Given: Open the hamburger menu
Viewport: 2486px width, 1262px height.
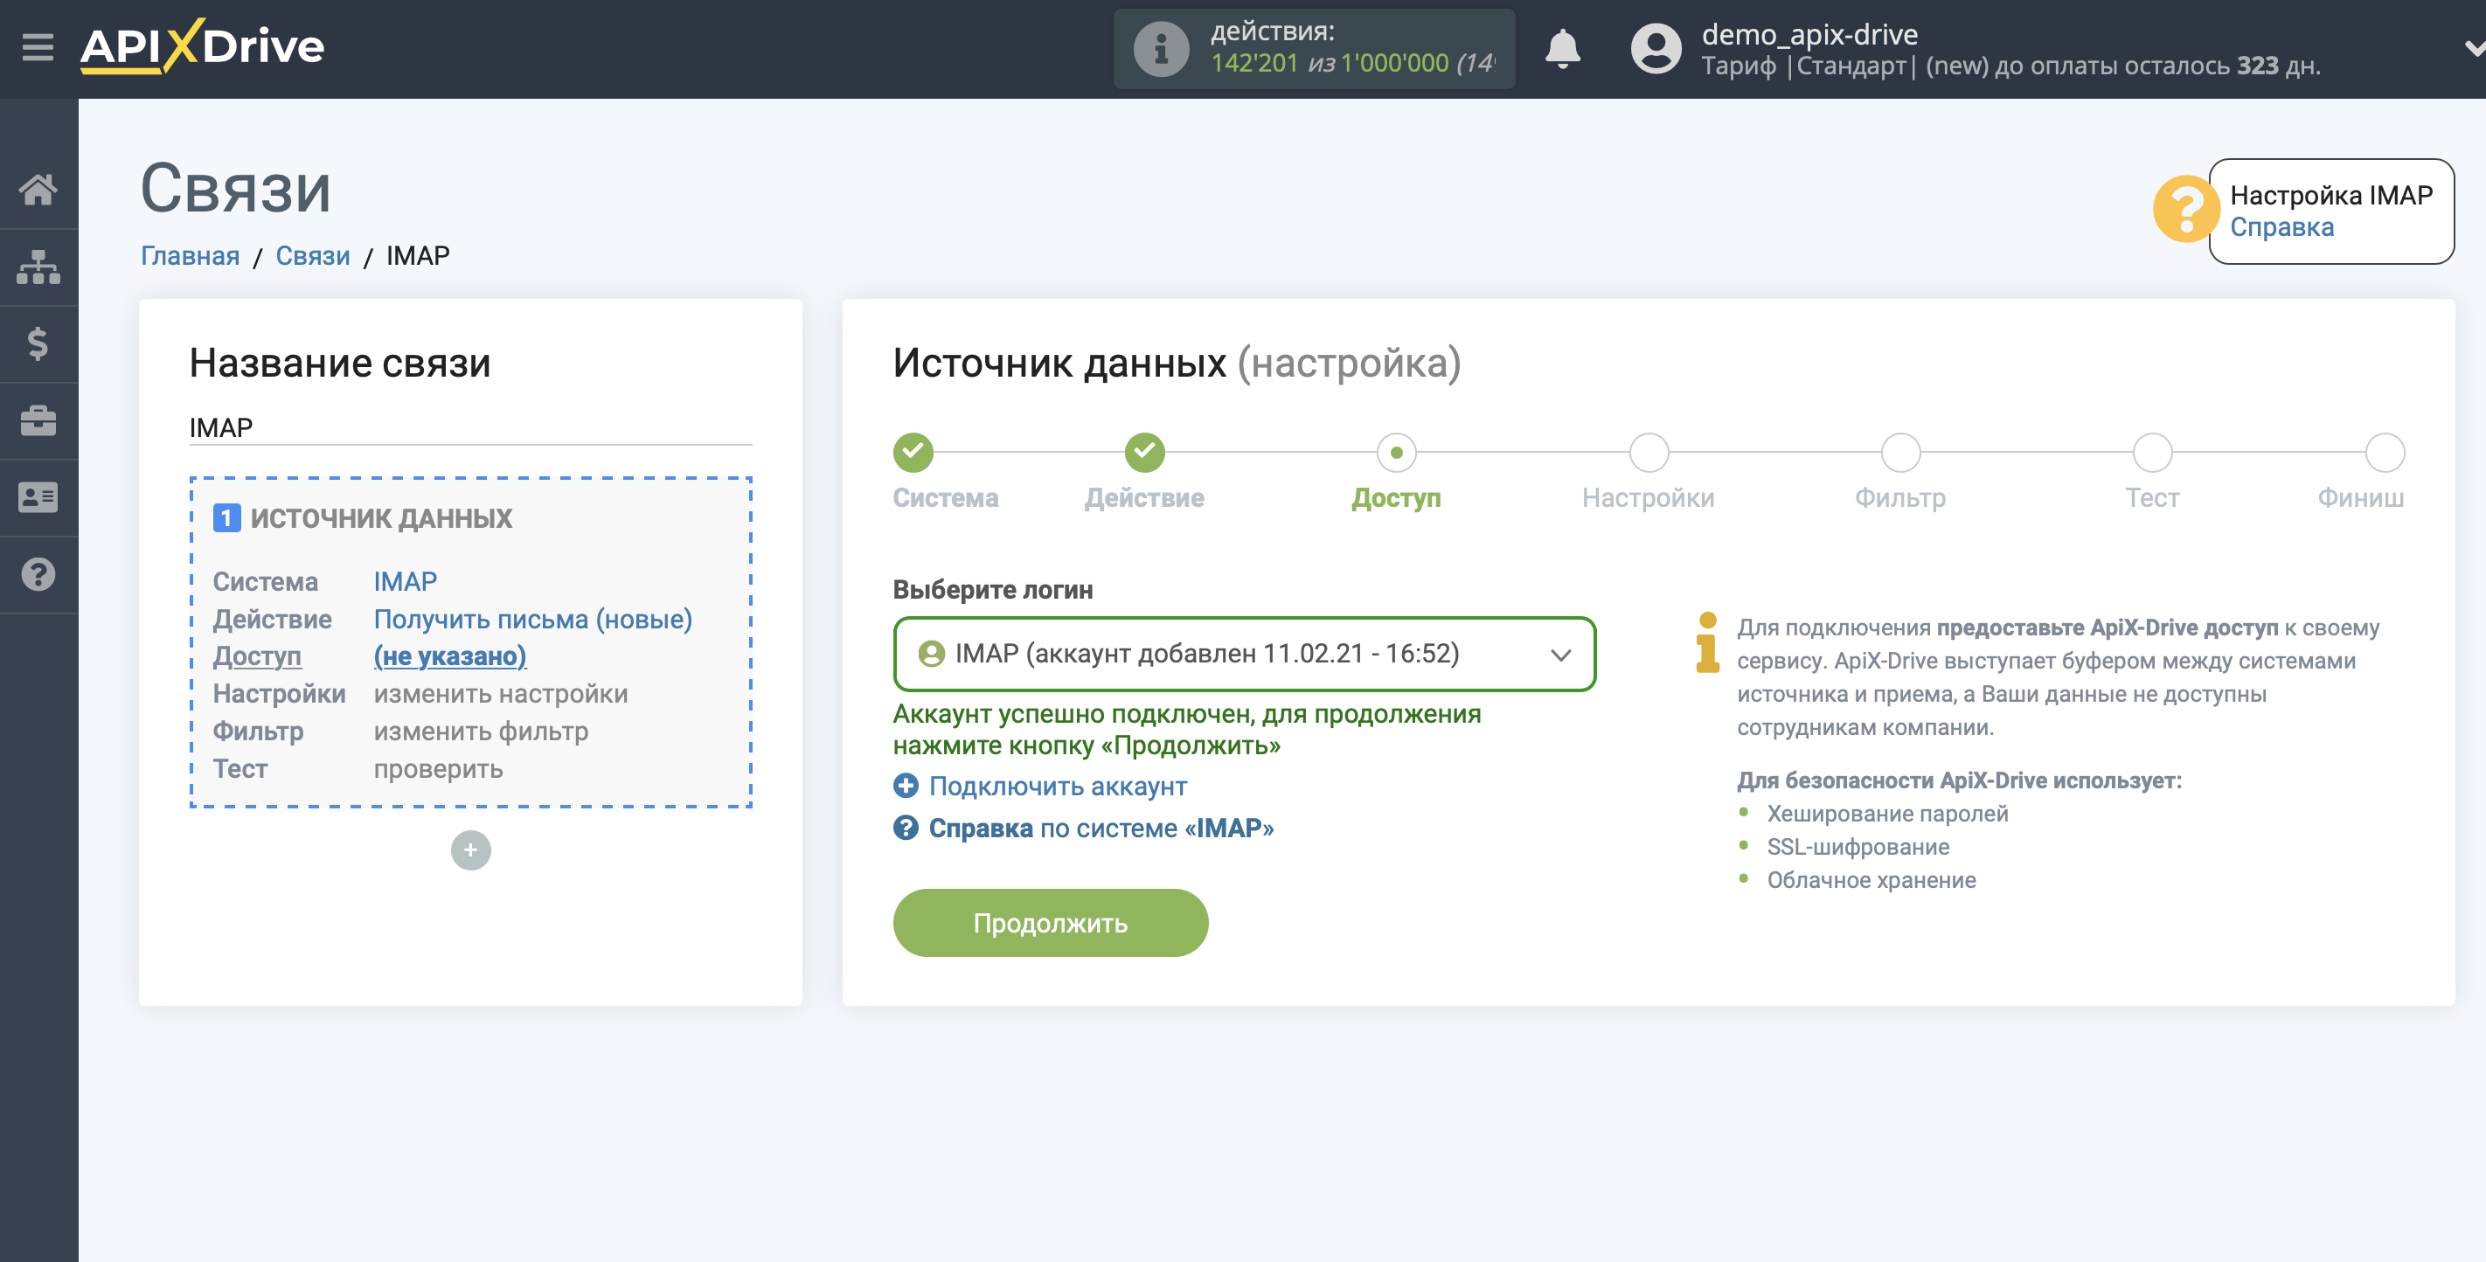Looking at the screenshot, I should [x=38, y=47].
